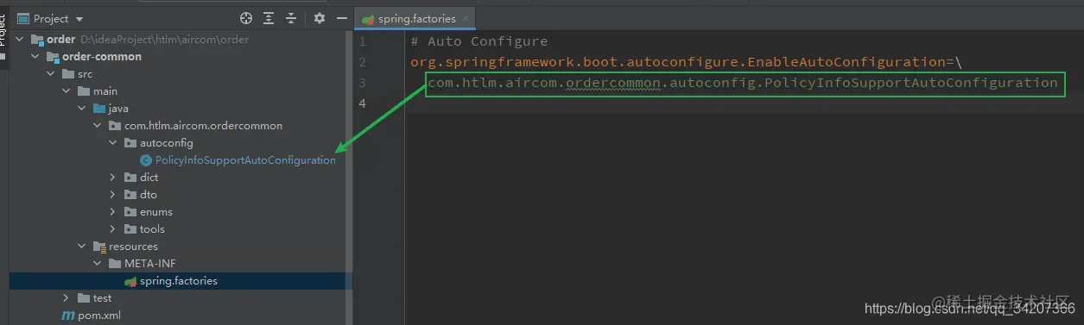This screenshot has width=1084, height=325.
Task: Select the META-INF folder label
Action: [x=151, y=264]
